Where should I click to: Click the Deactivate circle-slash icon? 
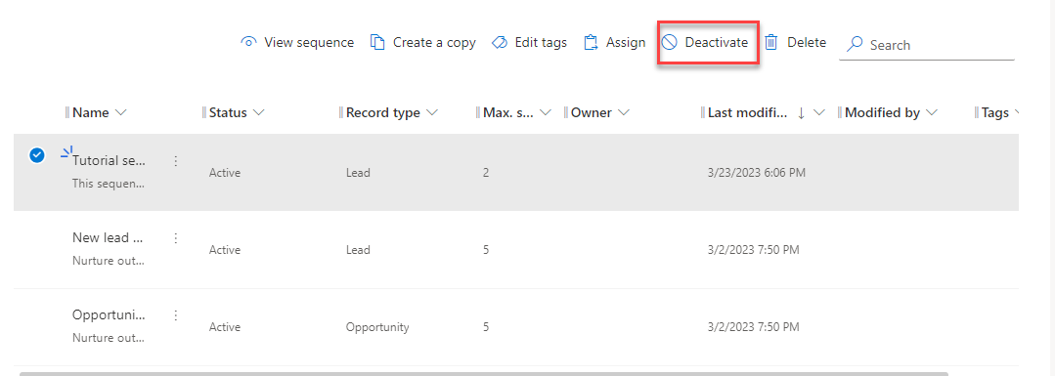670,42
